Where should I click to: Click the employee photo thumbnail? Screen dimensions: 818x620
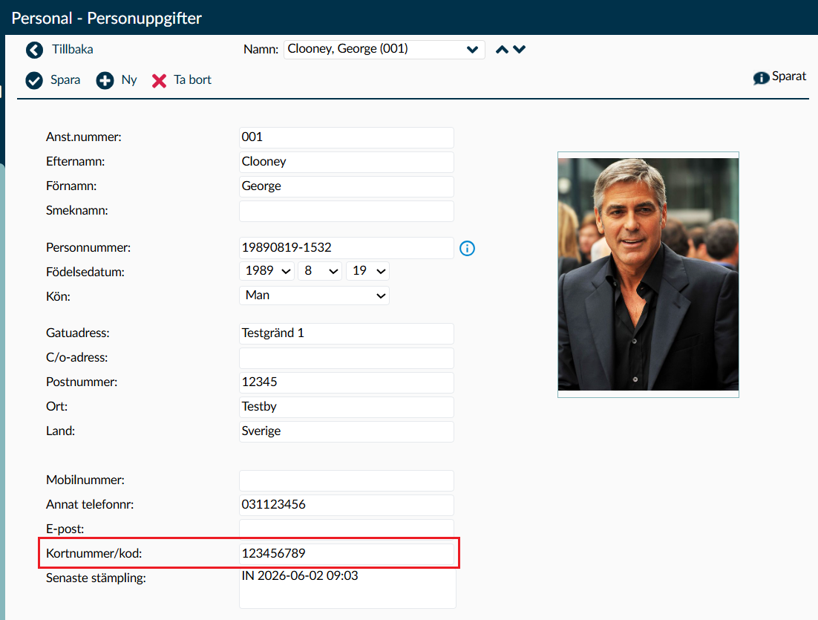tap(648, 275)
